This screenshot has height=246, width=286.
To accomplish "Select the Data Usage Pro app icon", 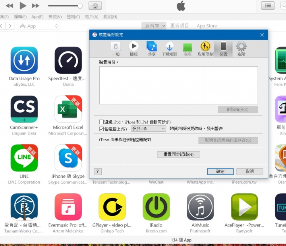I will point(24,60).
